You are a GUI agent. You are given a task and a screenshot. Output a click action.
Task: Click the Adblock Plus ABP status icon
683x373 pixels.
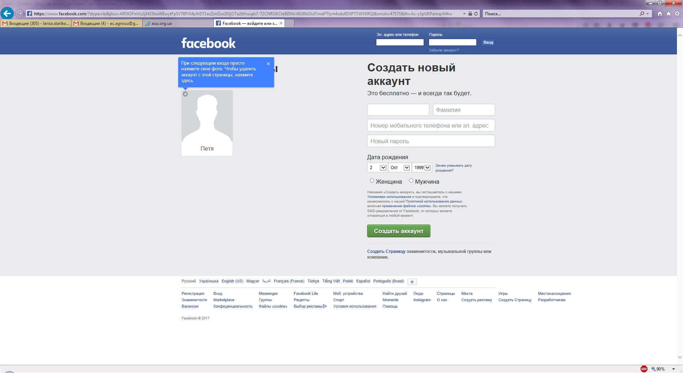point(644,369)
